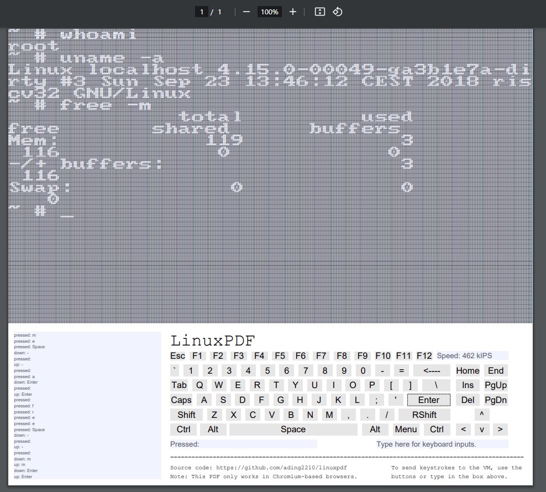546x492 pixels.
Task: Click the github.com/ading2210/linuxpdf source link
Action: pyautogui.click(x=281, y=468)
